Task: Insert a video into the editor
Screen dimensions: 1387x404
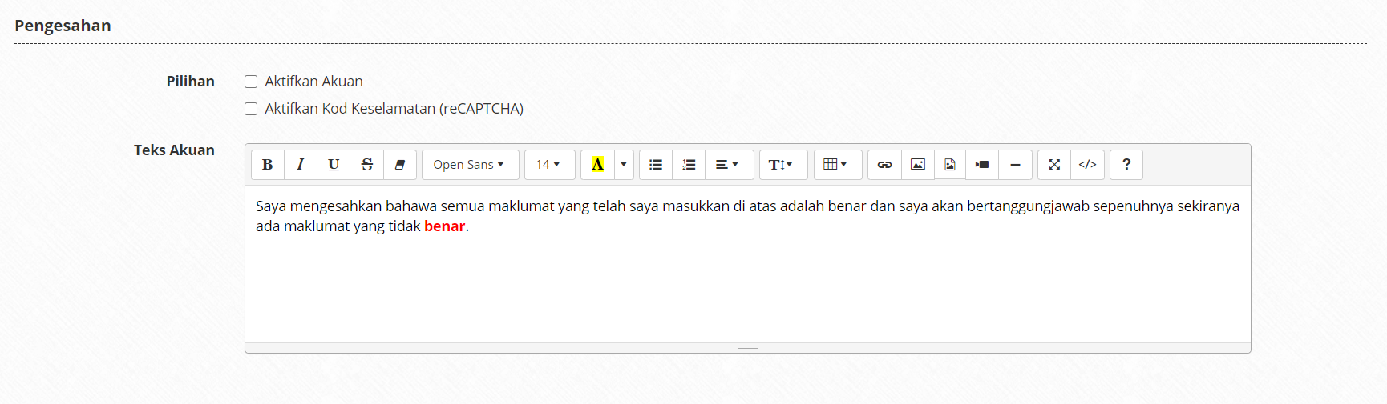Action: 982,165
